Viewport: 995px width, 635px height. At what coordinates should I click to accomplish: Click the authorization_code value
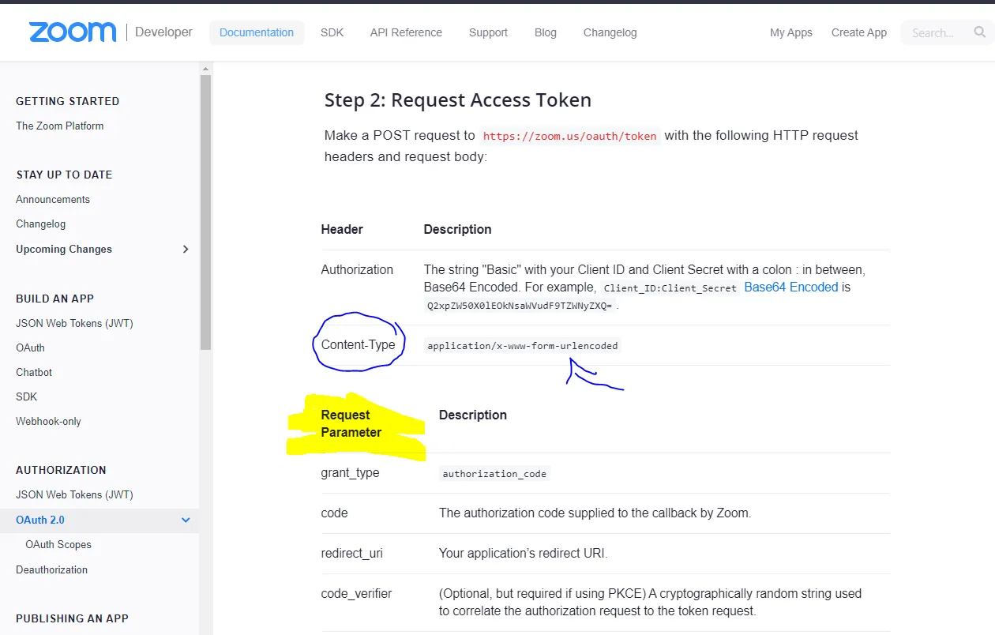[x=494, y=474]
